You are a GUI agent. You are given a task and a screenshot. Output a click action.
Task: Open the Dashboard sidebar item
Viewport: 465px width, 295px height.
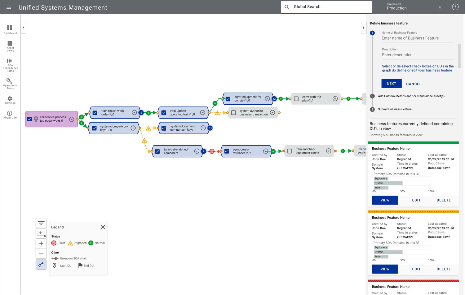(10, 30)
